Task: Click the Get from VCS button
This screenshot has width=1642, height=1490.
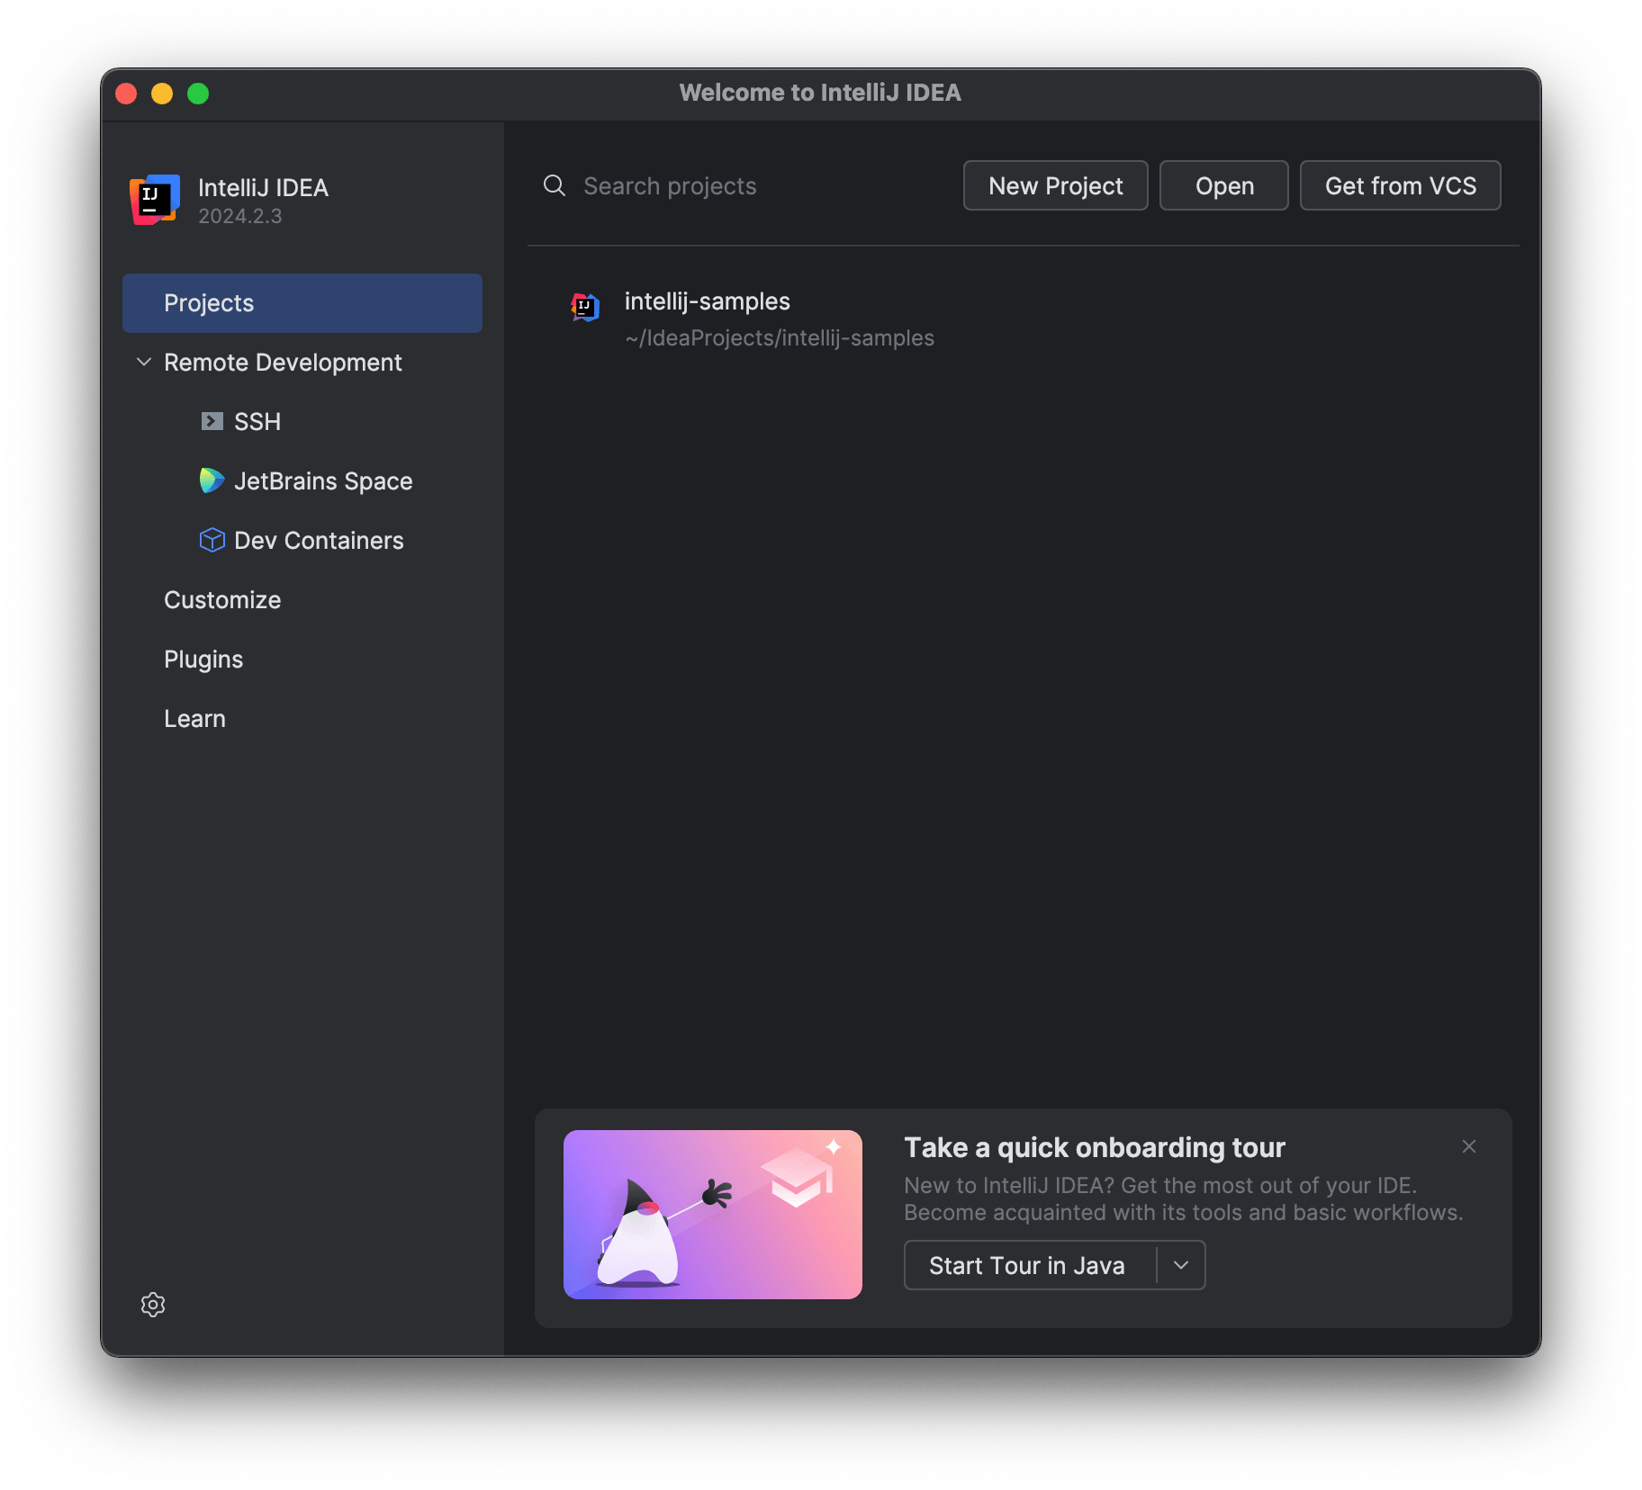Action: pyautogui.click(x=1399, y=185)
